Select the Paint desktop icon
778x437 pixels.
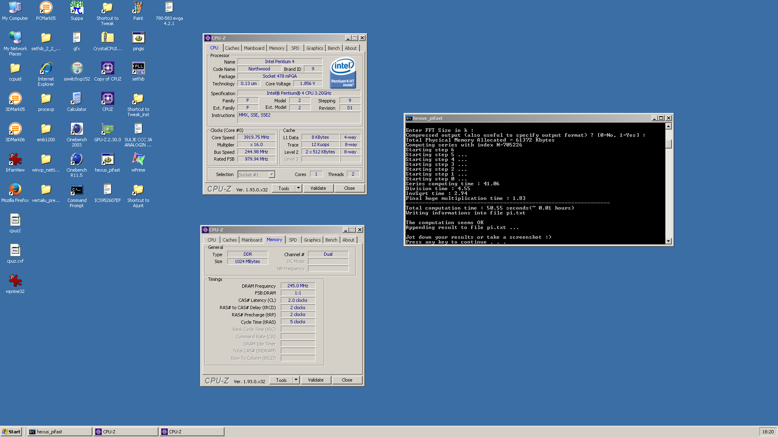138,7
